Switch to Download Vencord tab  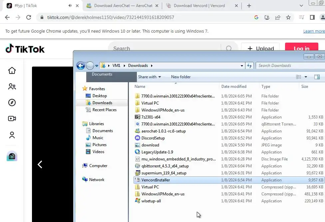coord(199,6)
